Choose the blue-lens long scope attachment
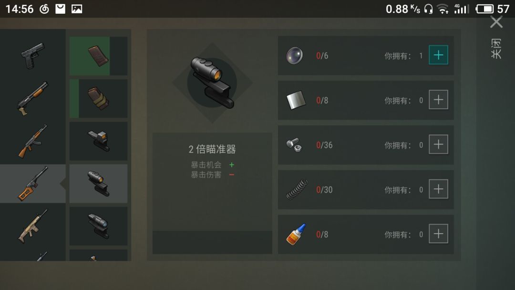This screenshot has width=515, height=290. click(98, 226)
